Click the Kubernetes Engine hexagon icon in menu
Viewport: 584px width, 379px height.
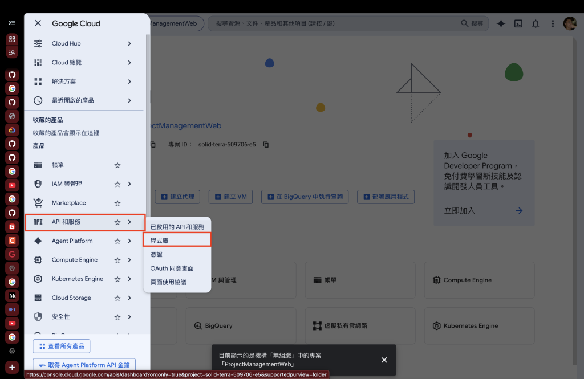[38, 279]
